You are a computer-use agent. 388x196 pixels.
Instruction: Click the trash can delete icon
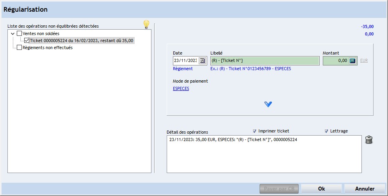(369, 140)
